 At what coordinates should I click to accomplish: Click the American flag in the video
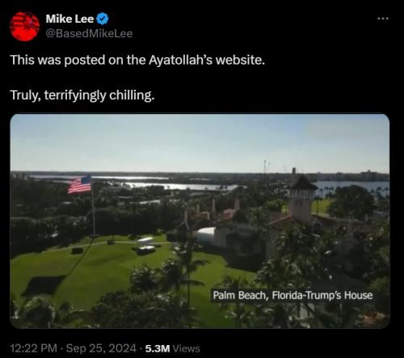coord(80,185)
